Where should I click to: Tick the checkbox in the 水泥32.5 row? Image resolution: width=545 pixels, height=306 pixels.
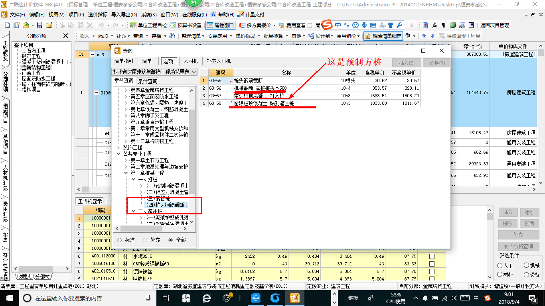(x=432, y=256)
